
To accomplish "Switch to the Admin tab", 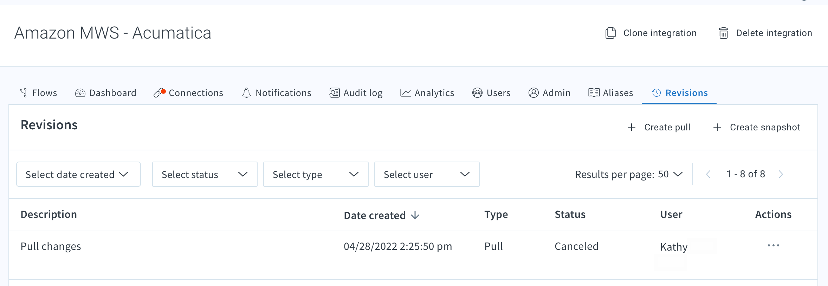I will tap(549, 93).
